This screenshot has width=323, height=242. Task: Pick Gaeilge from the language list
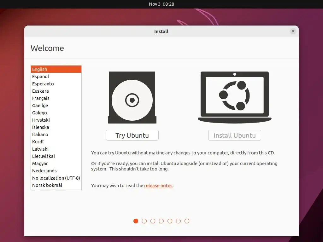point(56,106)
